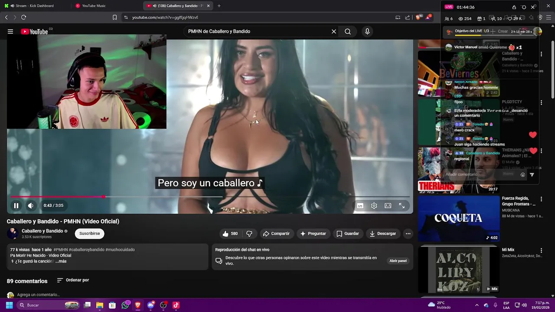Open options menu for Mi Mix
The width and height of the screenshot is (555, 312).
click(541, 250)
